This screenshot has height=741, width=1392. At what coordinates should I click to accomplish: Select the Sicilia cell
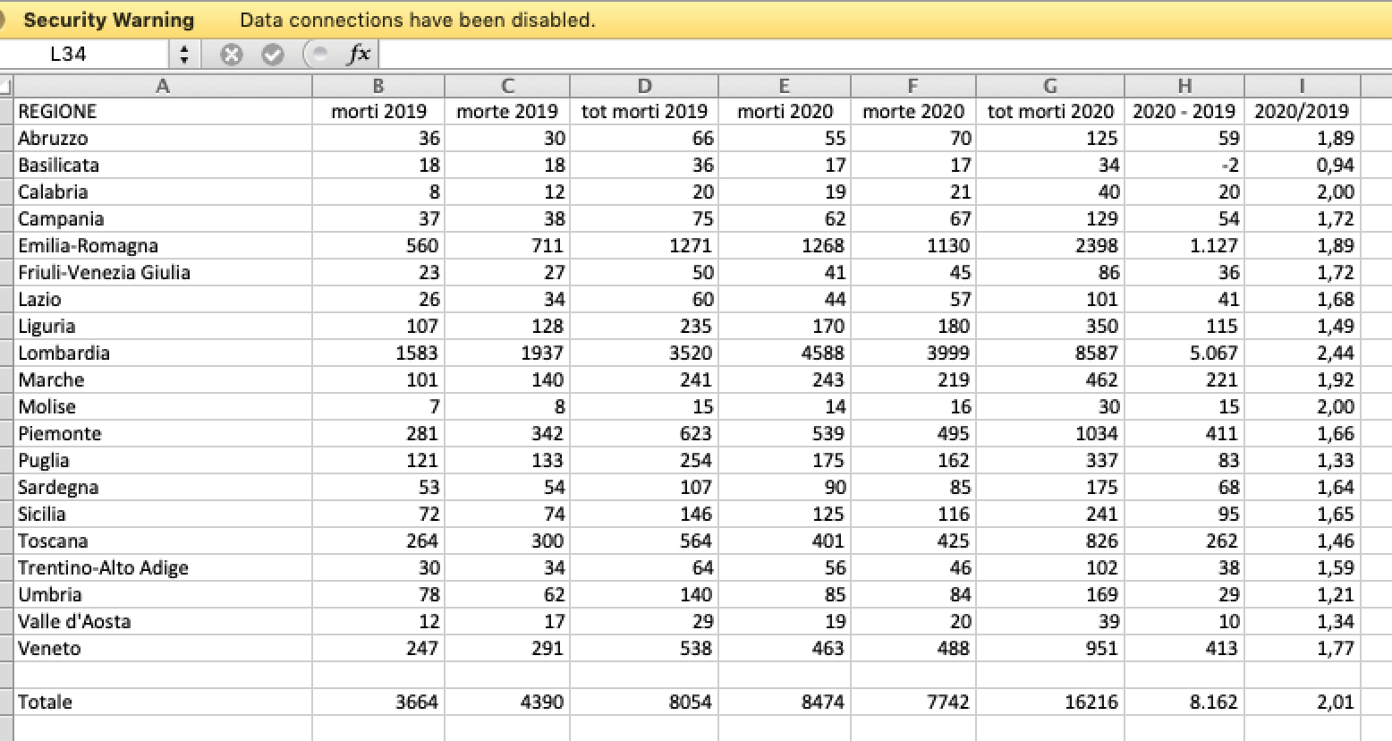tap(163, 514)
